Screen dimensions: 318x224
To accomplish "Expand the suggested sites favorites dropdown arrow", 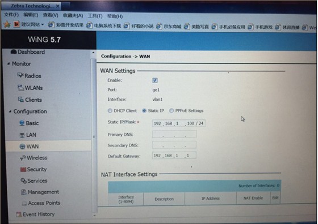I will click(x=43, y=25).
